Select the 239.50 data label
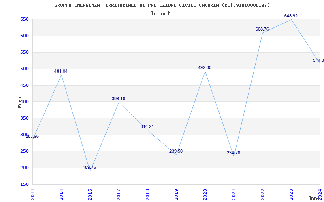The width and height of the screenshot is (324, 202). click(176, 151)
